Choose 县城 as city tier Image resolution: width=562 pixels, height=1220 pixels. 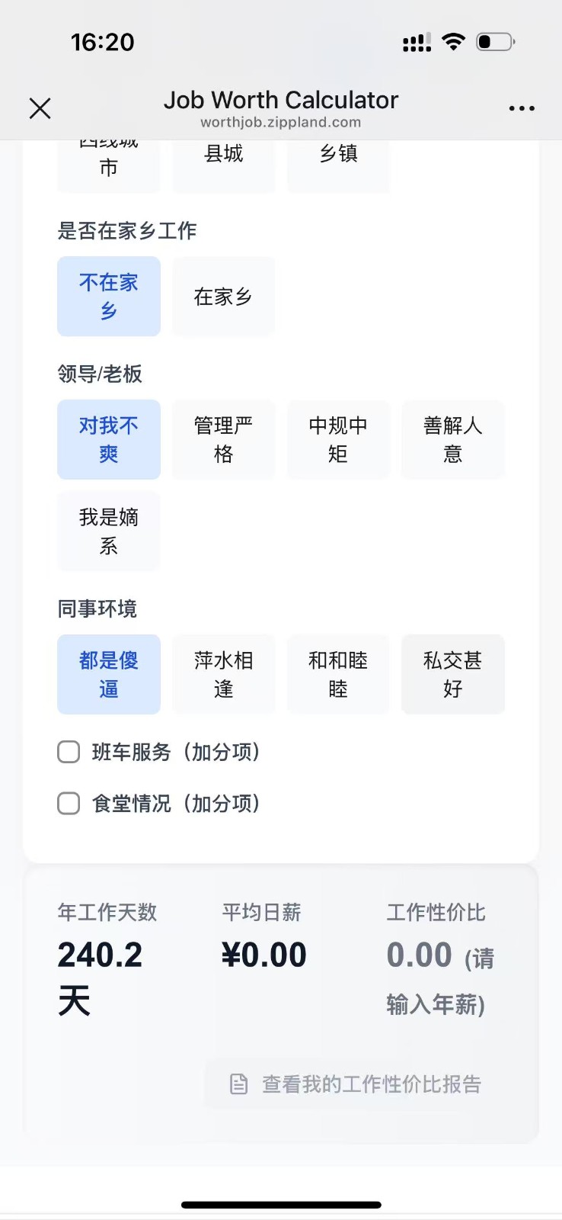[223, 156]
